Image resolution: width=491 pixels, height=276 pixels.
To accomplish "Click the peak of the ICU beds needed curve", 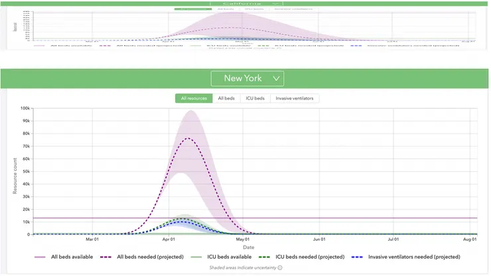I will coord(182,219).
